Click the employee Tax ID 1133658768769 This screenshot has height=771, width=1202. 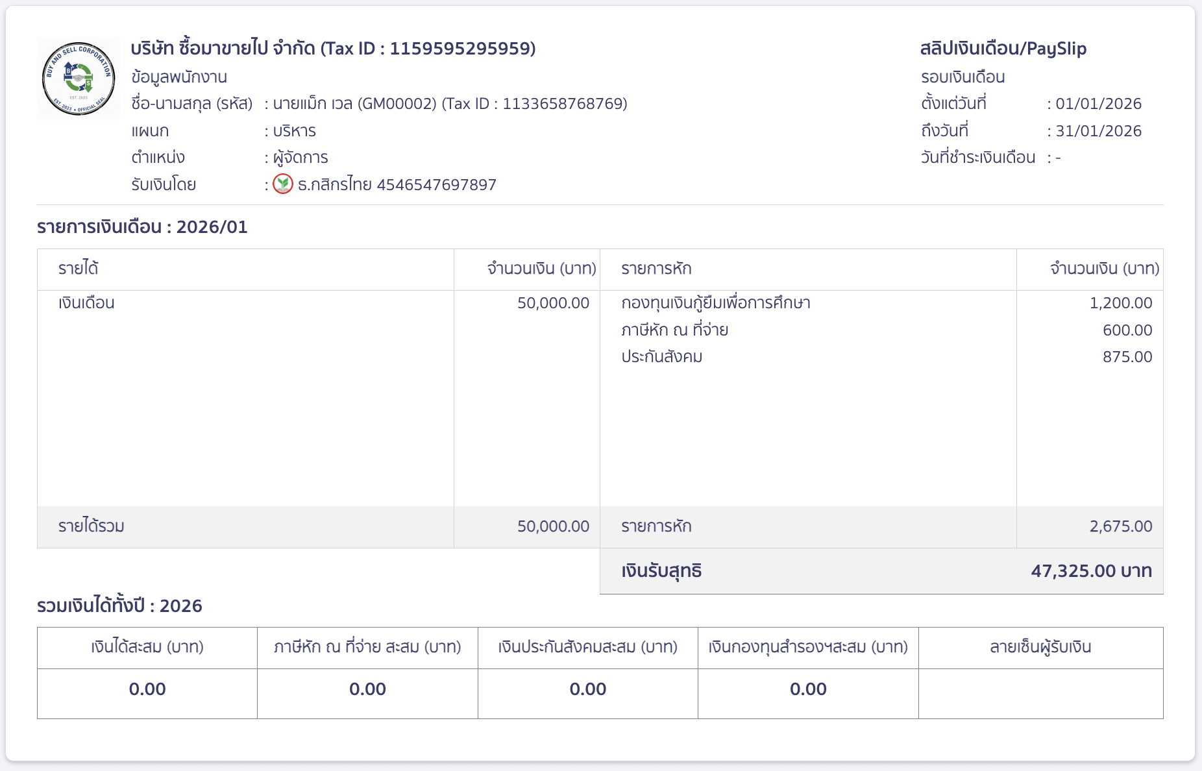[x=561, y=103]
